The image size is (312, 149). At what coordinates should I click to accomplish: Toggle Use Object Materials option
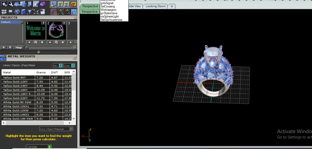click(x=56, y=129)
